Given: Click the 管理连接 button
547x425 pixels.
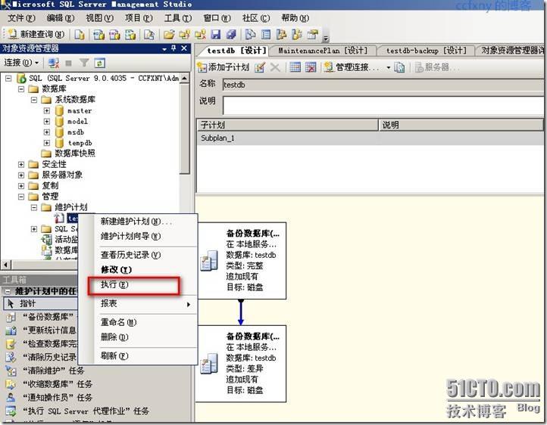Looking at the screenshot, I should click(x=352, y=67).
